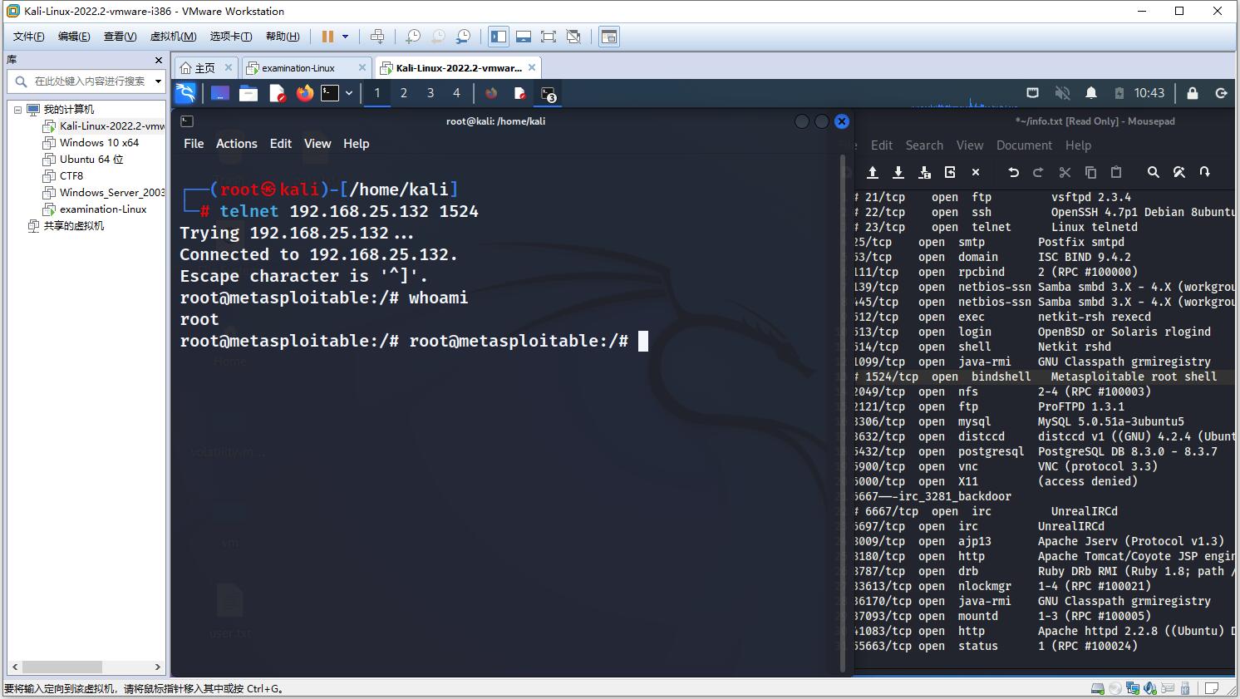This screenshot has height=699, width=1240.
Task: Click the show desktop icon in the Kali panel
Action: coord(220,93)
